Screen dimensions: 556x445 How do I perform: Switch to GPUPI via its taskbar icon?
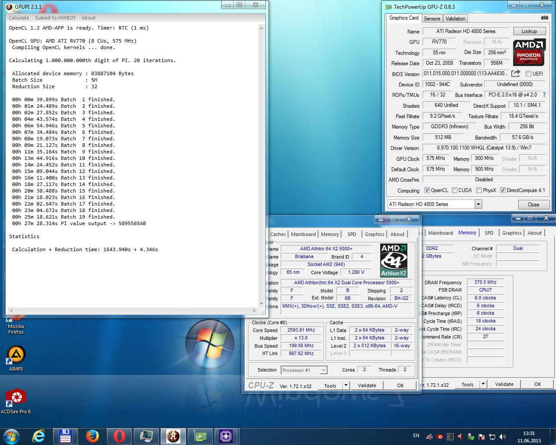tap(173, 436)
